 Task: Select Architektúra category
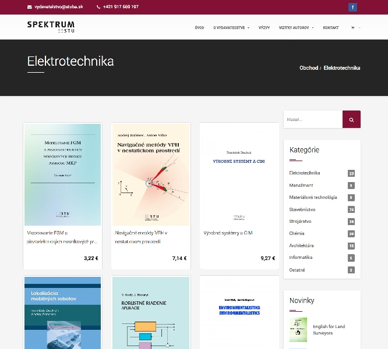301,245
